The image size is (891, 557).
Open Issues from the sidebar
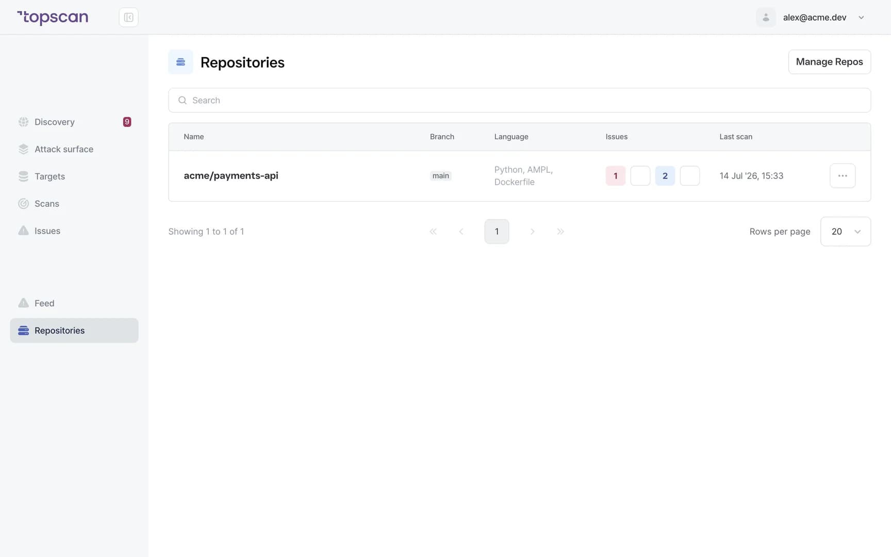pyautogui.click(x=74, y=231)
